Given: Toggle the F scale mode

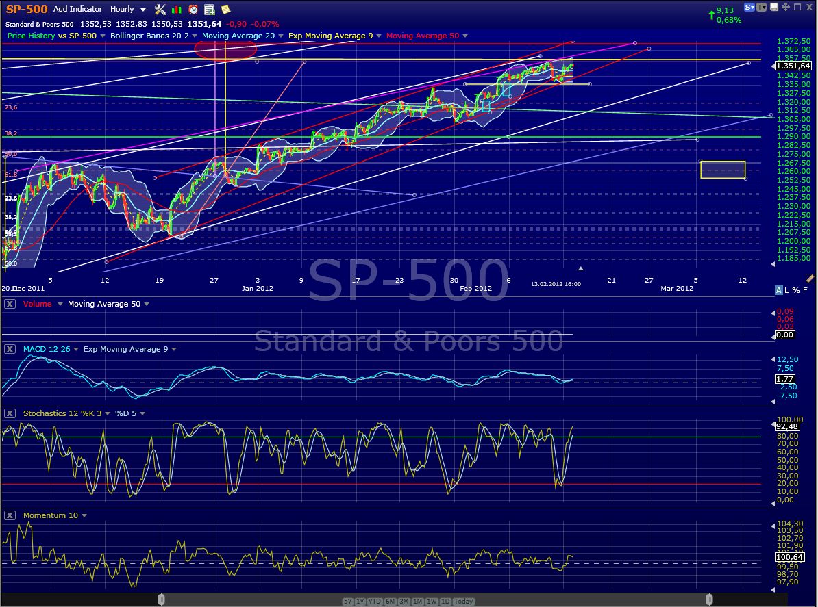Looking at the screenshot, I should 805,290.
